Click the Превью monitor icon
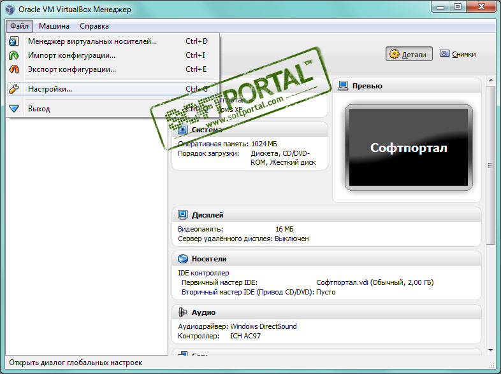The width and height of the screenshot is (501, 374). [343, 86]
